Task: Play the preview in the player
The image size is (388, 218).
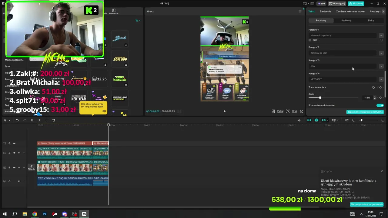Action: [225, 111]
